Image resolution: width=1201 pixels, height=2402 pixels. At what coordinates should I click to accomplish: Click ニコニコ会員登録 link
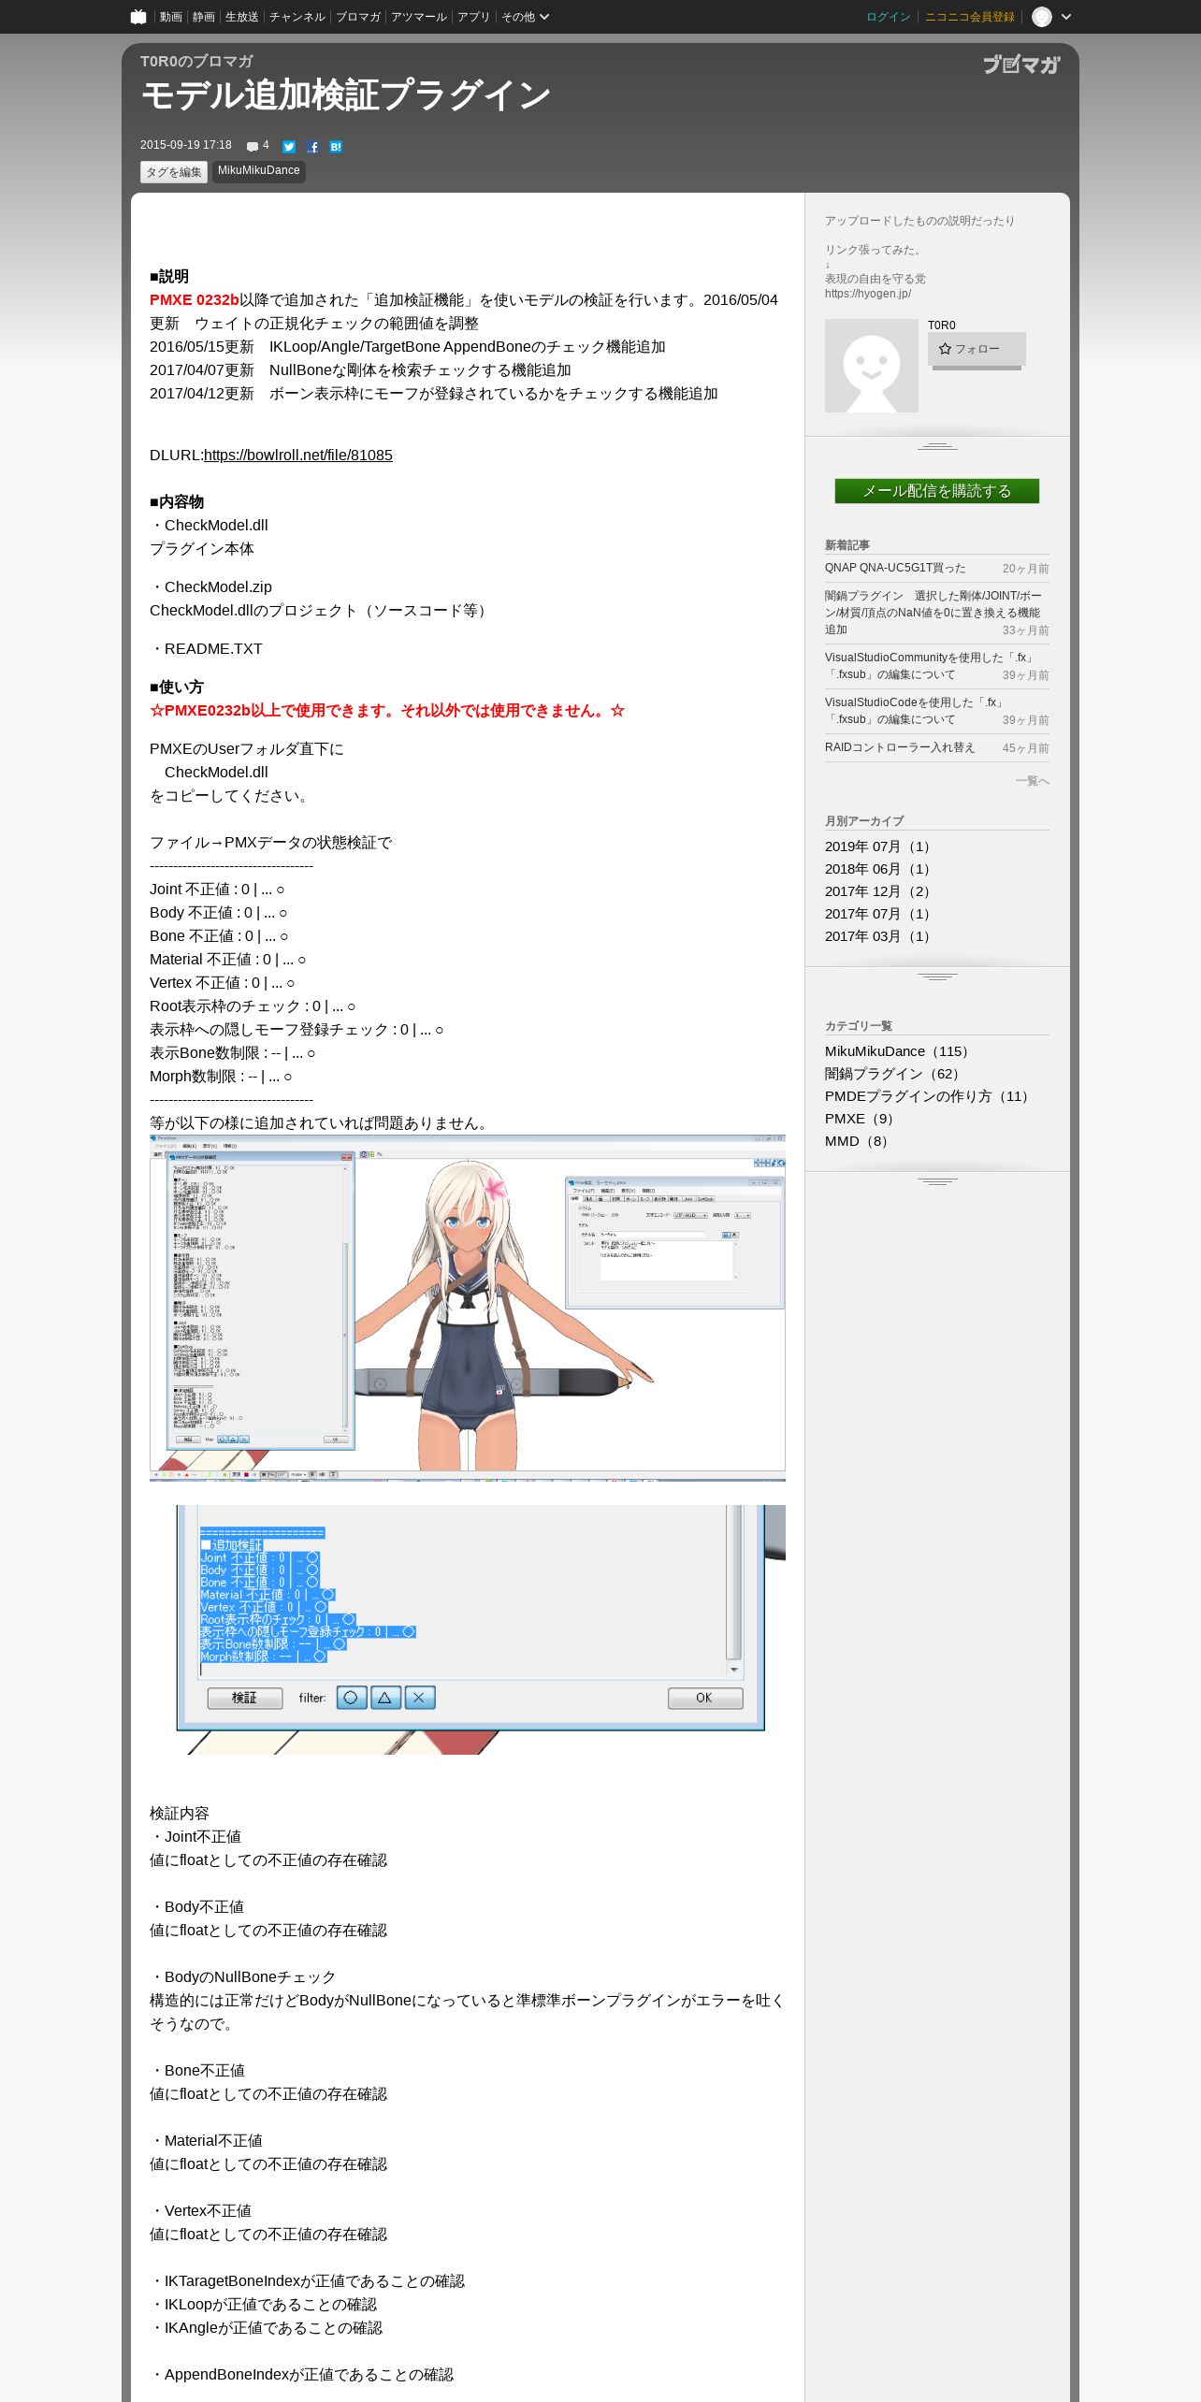click(x=970, y=17)
